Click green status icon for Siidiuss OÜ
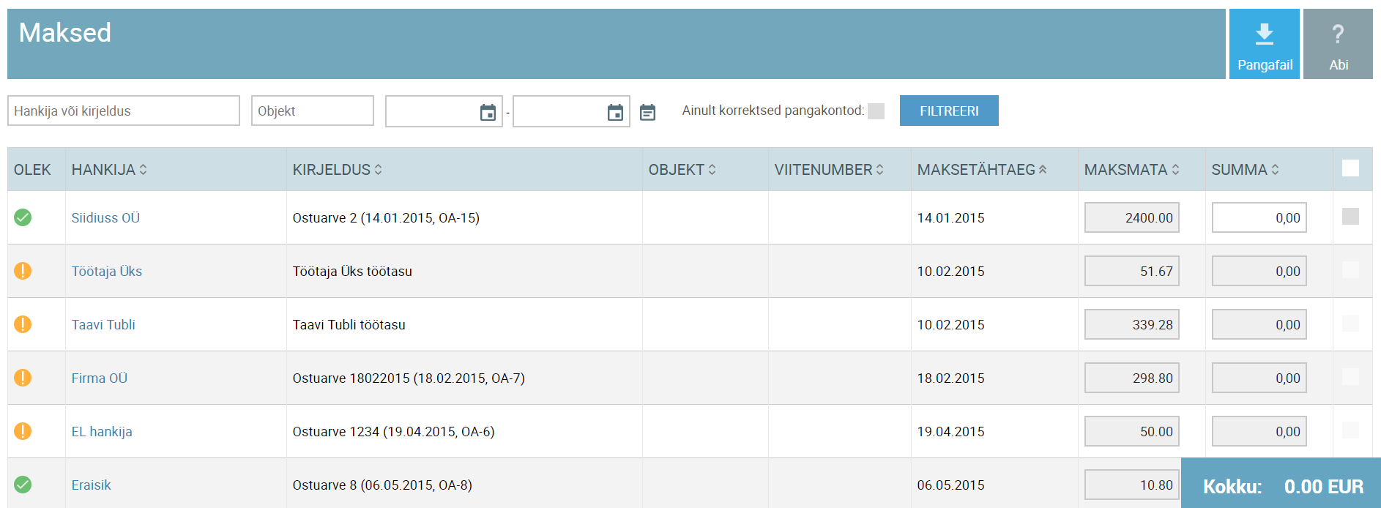1381x508 pixels. 23,217
